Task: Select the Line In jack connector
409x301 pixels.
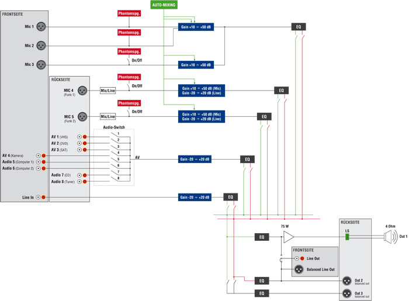Action: point(39,198)
